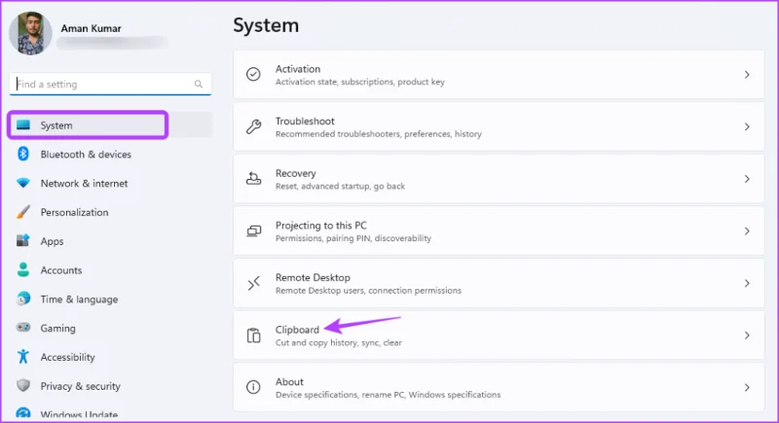Click the Accounts person icon
The height and width of the screenshot is (423, 779).
[22, 269]
